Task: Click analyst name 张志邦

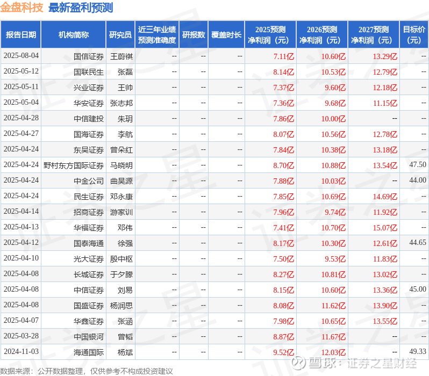Action: tap(121, 103)
